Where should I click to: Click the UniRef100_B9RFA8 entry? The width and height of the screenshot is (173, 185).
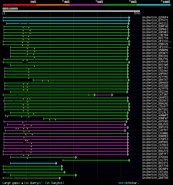point(155,26)
